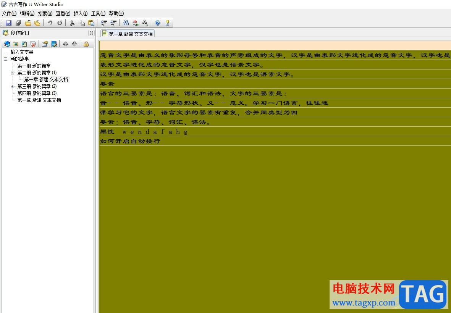Collapse the 新的故事 tree node
The width and height of the screenshot is (451, 313).
5,59
